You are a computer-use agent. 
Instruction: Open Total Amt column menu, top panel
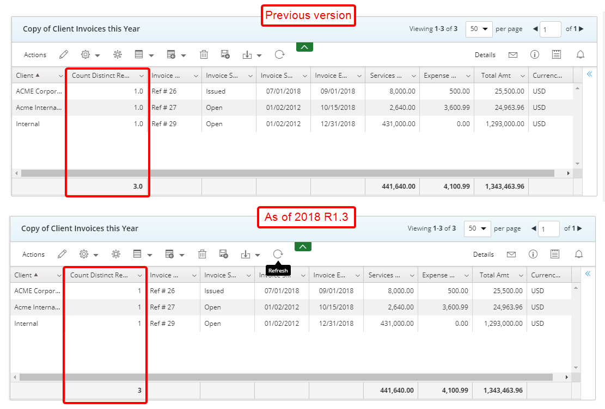click(x=523, y=76)
